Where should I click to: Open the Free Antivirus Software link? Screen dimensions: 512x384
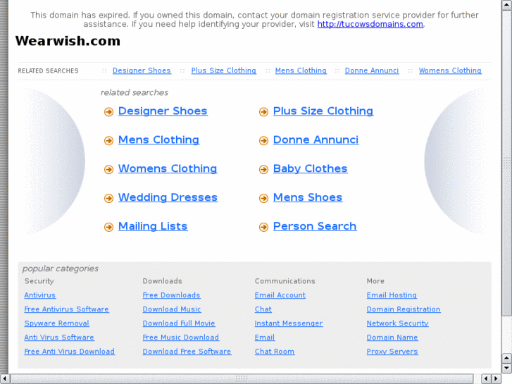point(67,309)
